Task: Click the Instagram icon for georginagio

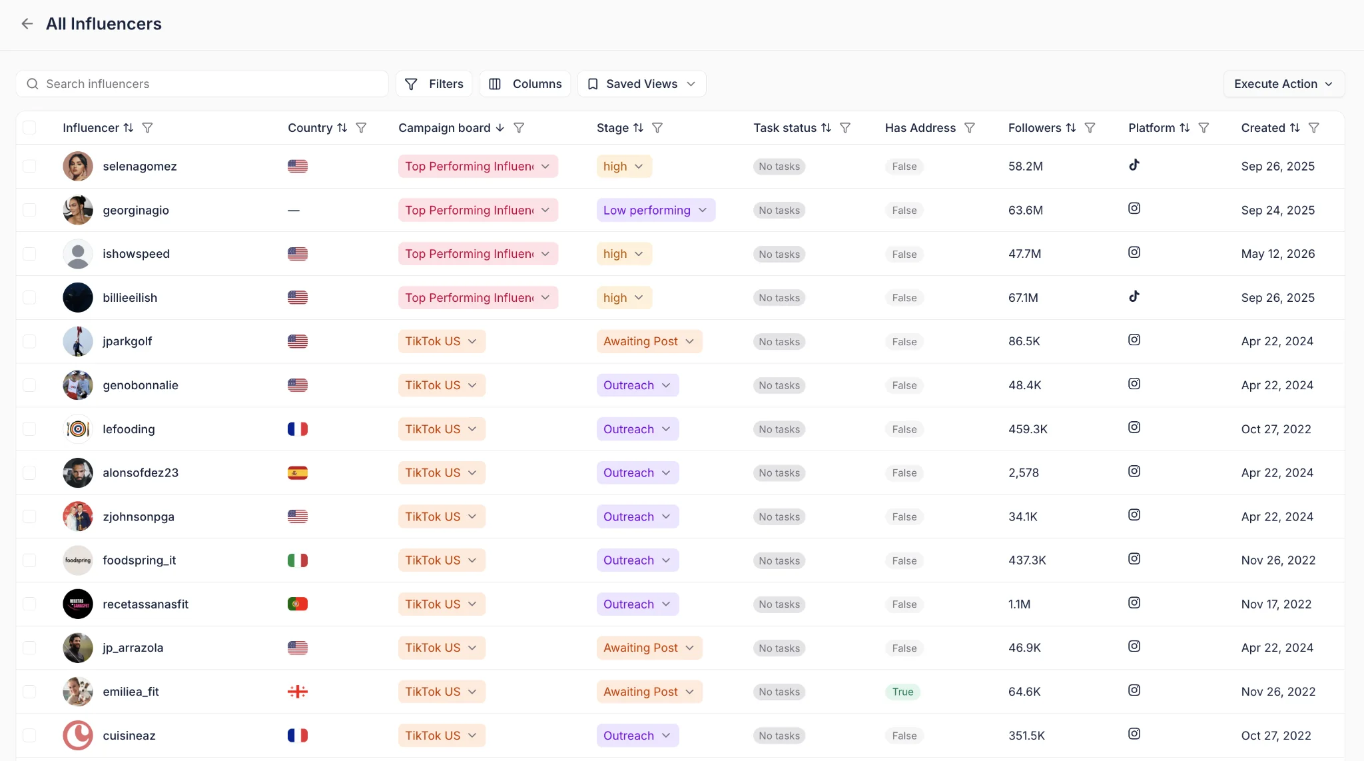Action: [x=1134, y=209]
